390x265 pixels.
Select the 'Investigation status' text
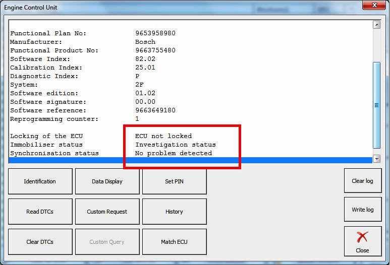click(176, 145)
